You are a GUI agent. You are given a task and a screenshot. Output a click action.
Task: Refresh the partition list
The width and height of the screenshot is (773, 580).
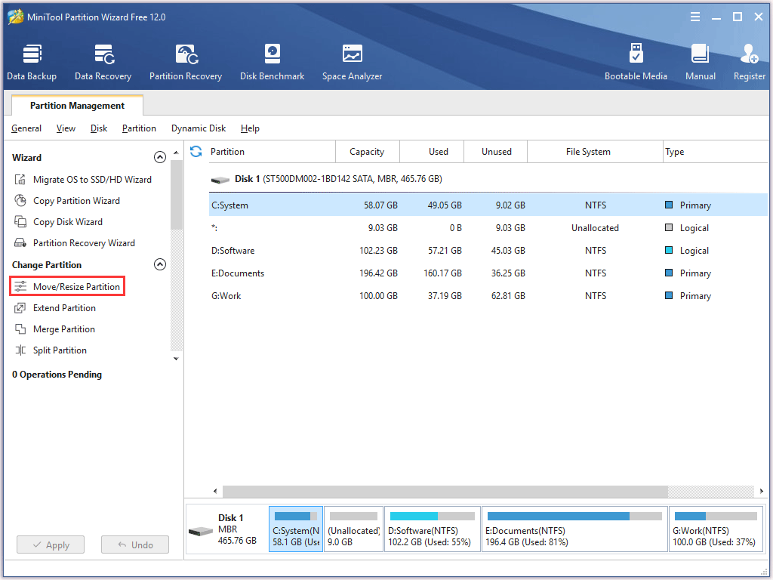coord(196,151)
